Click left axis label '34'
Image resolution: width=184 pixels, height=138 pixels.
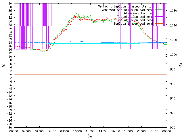point(10,14)
